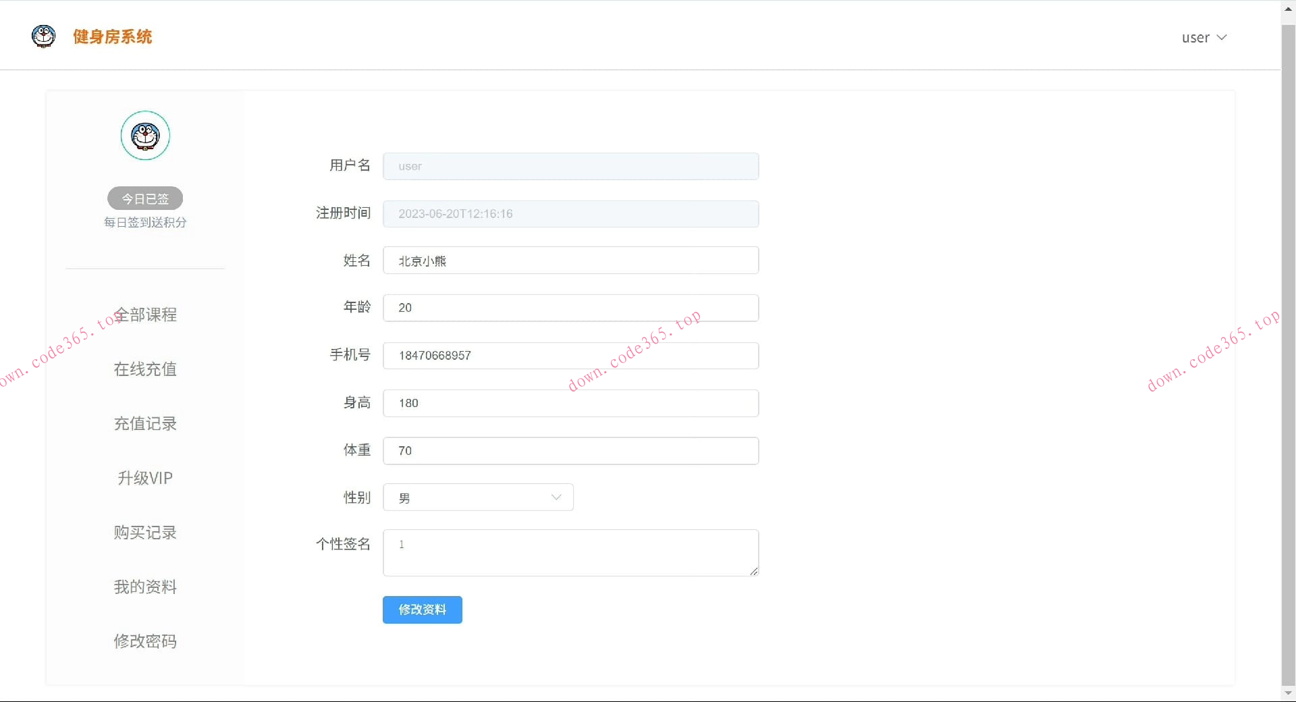Click inside the 个性签名 signature textarea
Screen dimensions: 1296x702
pos(570,552)
